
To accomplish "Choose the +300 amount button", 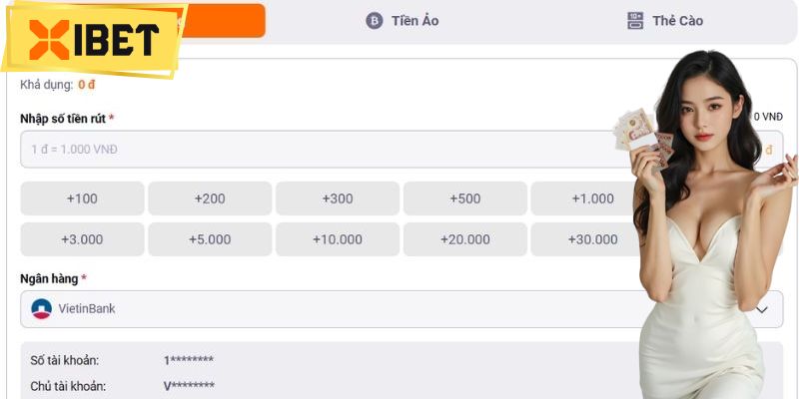I will [338, 199].
